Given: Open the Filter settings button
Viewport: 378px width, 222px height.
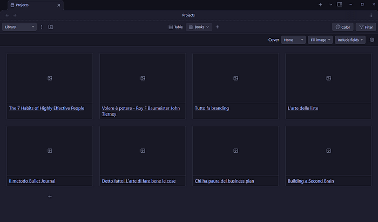Looking at the screenshot, I should 366,27.
